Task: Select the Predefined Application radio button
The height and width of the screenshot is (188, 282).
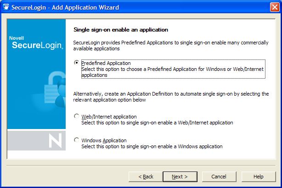Action: 76,63
